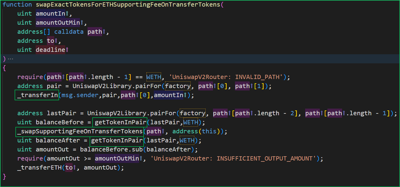Click the _swapSupportingFeeOnTransferTokens call
The width and height of the screenshot is (400, 187).
(x=80, y=131)
